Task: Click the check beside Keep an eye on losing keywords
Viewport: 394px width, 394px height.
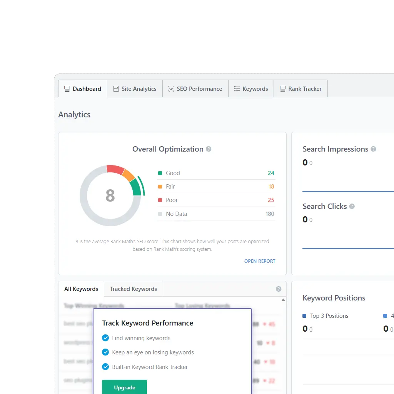Action: tap(105, 352)
